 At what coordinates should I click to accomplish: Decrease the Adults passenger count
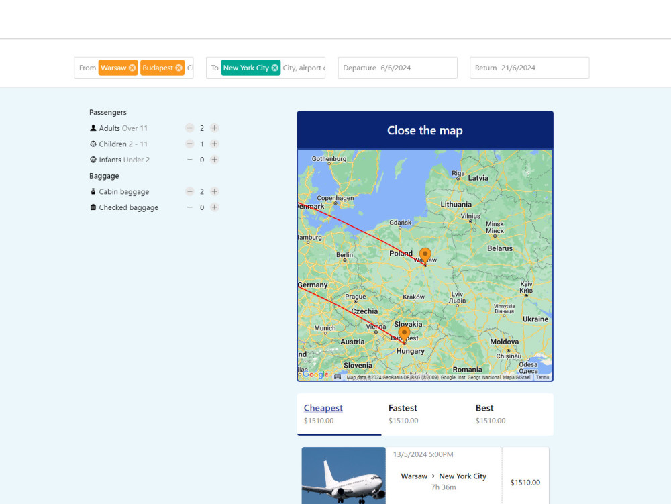[190, 128]
